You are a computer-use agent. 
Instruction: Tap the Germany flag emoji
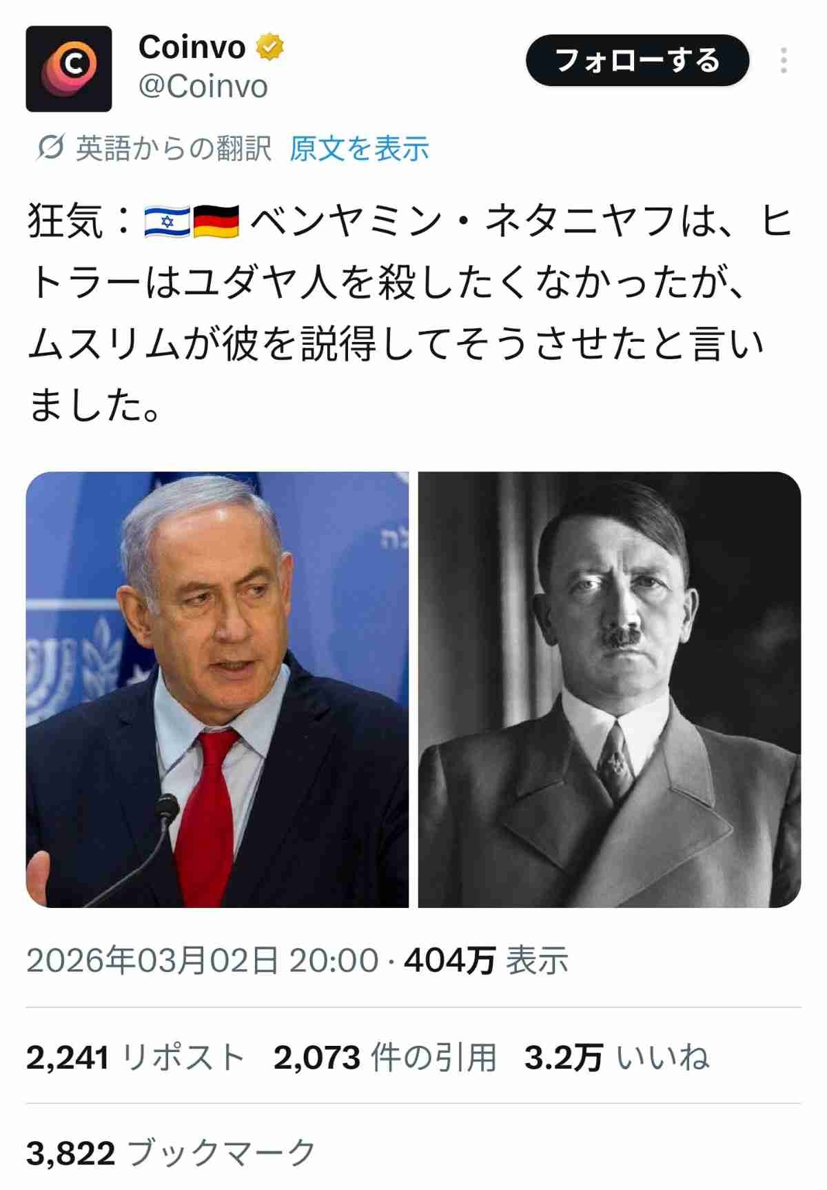[216, 222]
